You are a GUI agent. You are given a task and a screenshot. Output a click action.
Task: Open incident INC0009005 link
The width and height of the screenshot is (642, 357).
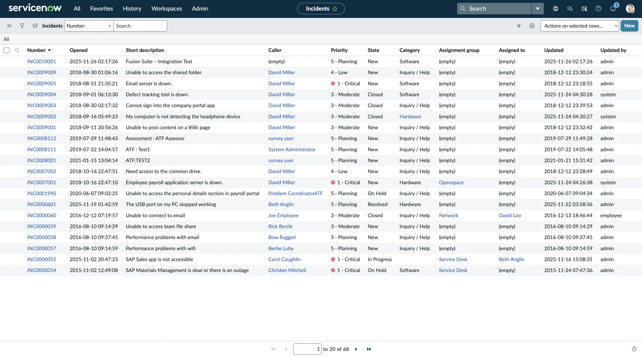pos(42,84)
